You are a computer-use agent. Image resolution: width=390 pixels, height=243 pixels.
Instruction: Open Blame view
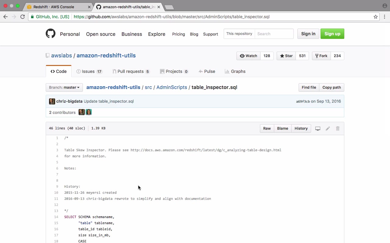[283, 128]
